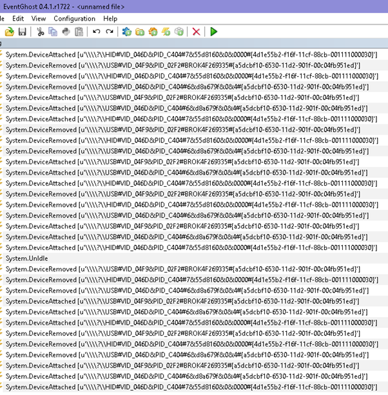Click the Add Folder icon
Image resolution: width=388 pixels, height=395 pixels.
coord(140,32)
